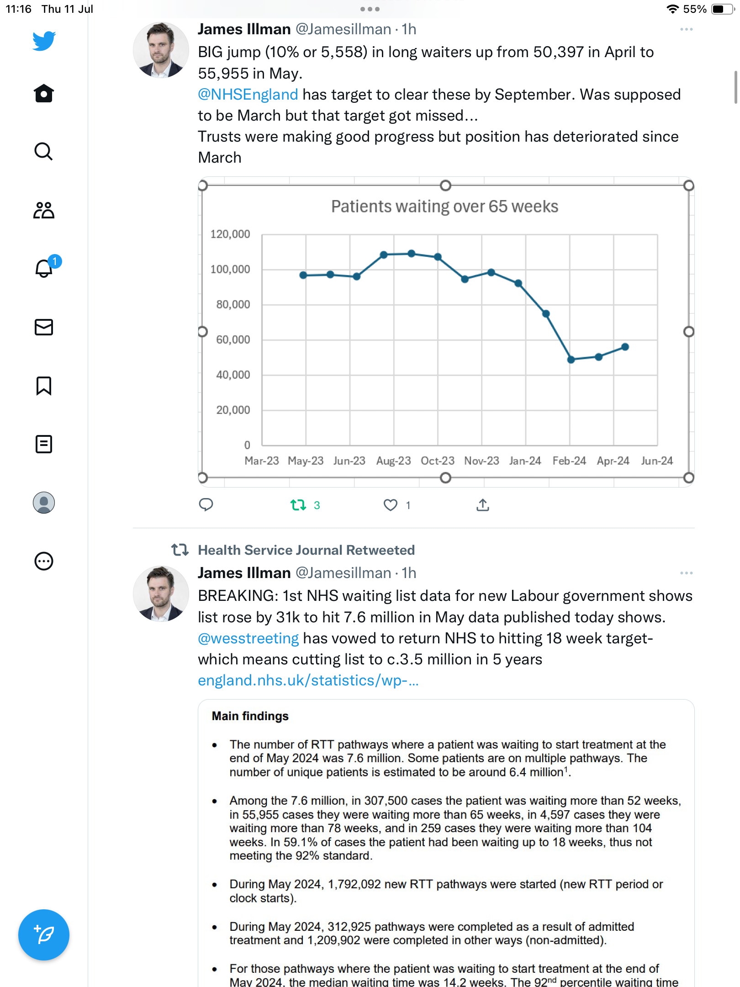Viewport: 740px width, 987px height.
Task: Open the @wesstreeting mention link
Action: (248, 638)
